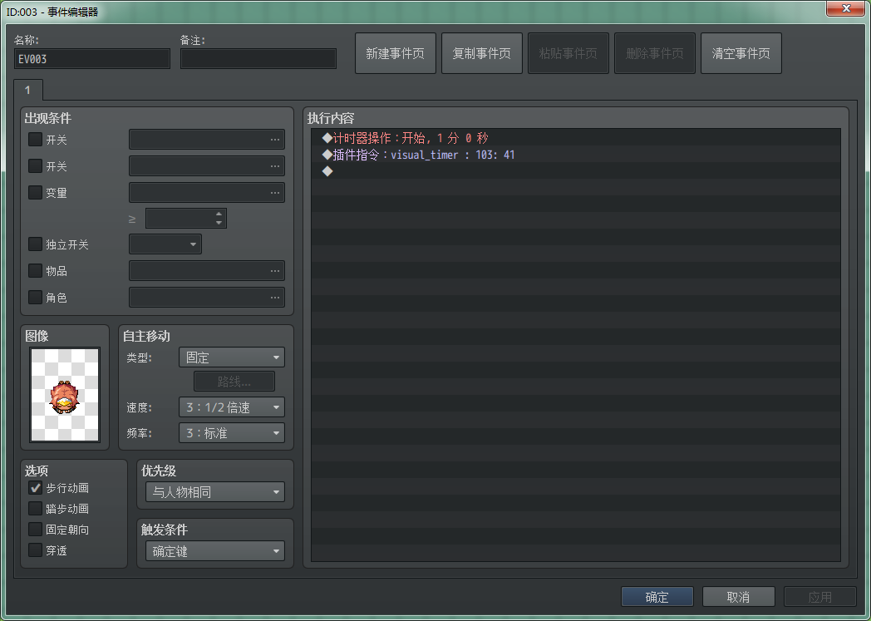Open the 角色 selector field

tap(207, 297)
